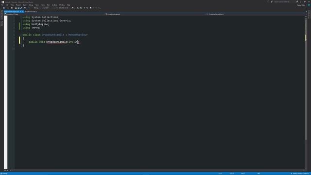Screen dimensions: 311x175
Task: Click the Find in Files toolbar icon
Action: pos(72,8)
